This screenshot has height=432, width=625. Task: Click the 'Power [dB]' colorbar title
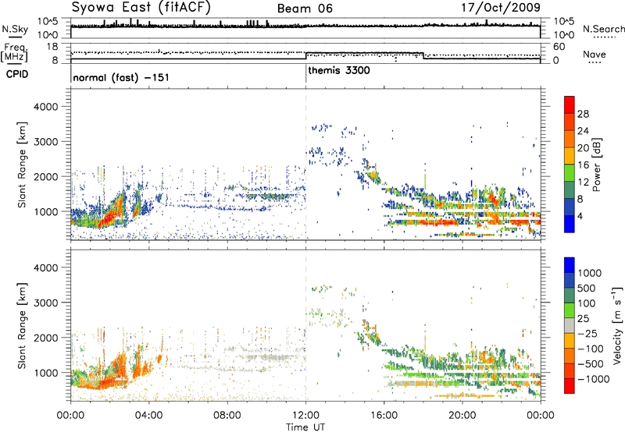coord(597,165)
